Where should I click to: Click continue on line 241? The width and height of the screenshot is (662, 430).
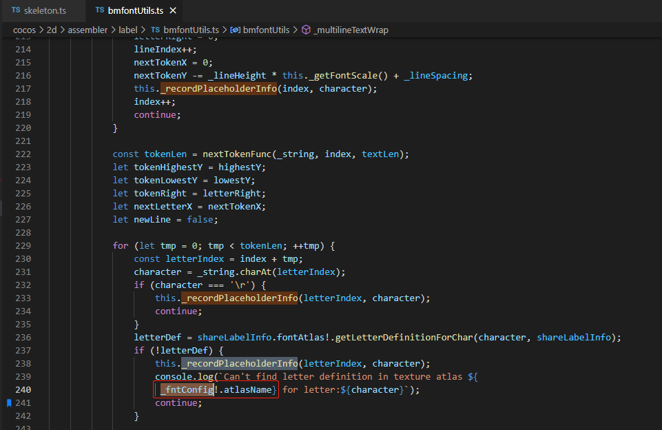[176, 403]
